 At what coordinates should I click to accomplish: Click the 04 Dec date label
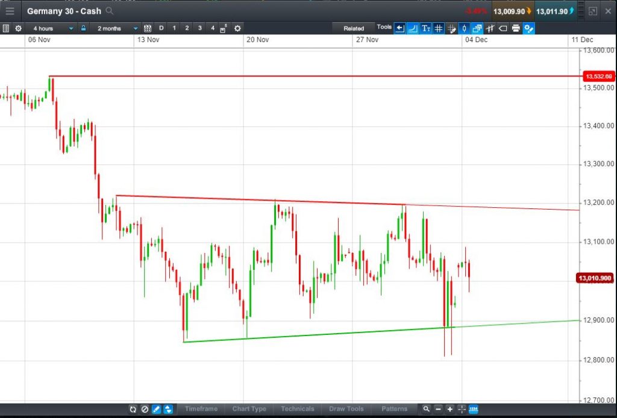[x=476, y=40]
